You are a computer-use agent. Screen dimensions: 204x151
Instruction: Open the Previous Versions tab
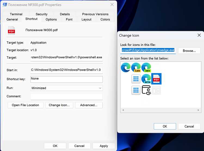pyautogui.click(x=95, y=14)
